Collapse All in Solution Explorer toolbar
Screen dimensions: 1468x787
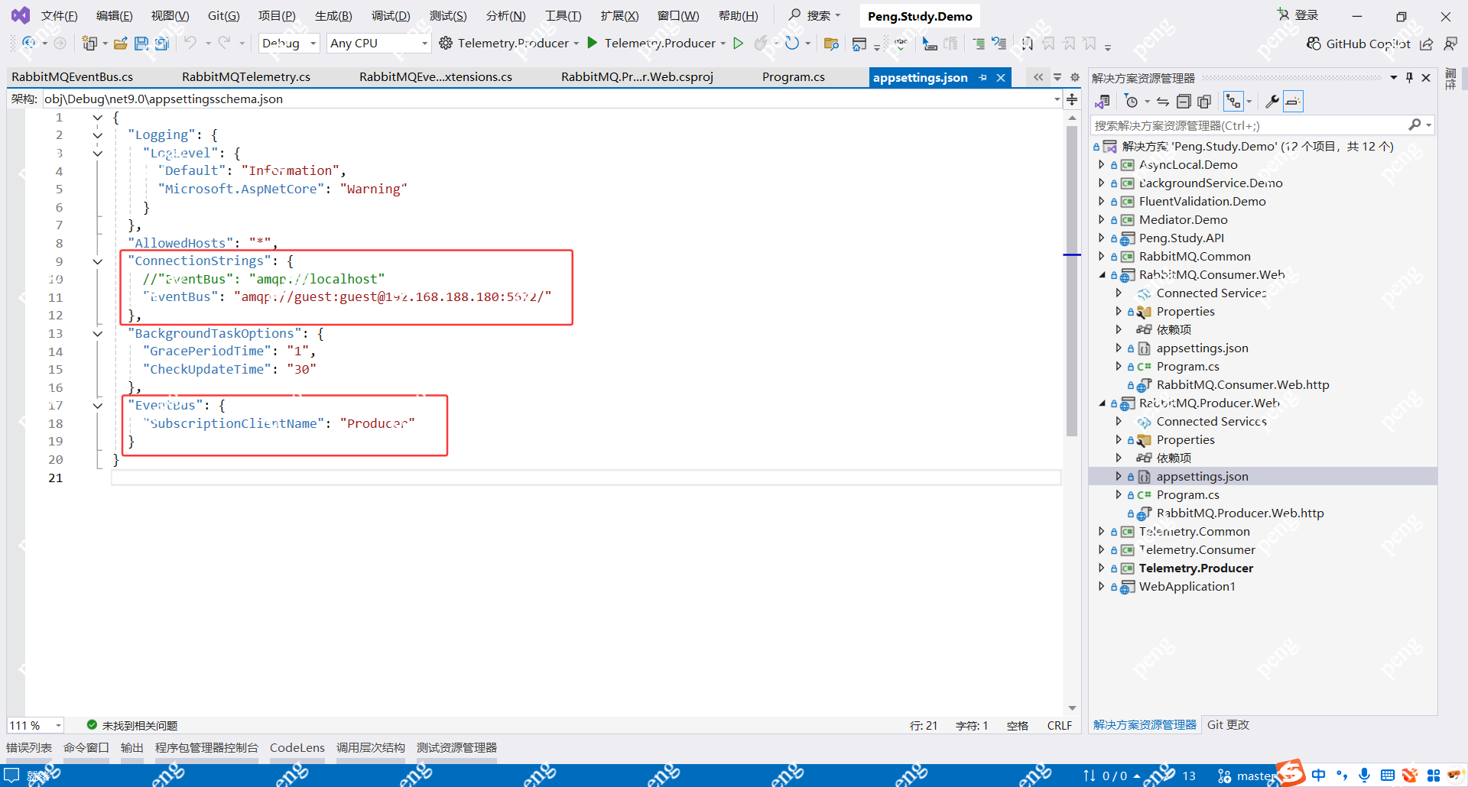pos(1184,102)
